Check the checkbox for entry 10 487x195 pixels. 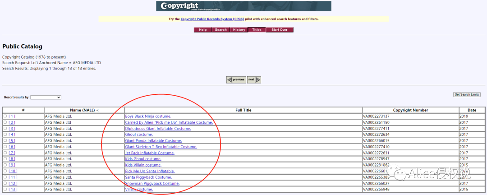pos(5,171)
